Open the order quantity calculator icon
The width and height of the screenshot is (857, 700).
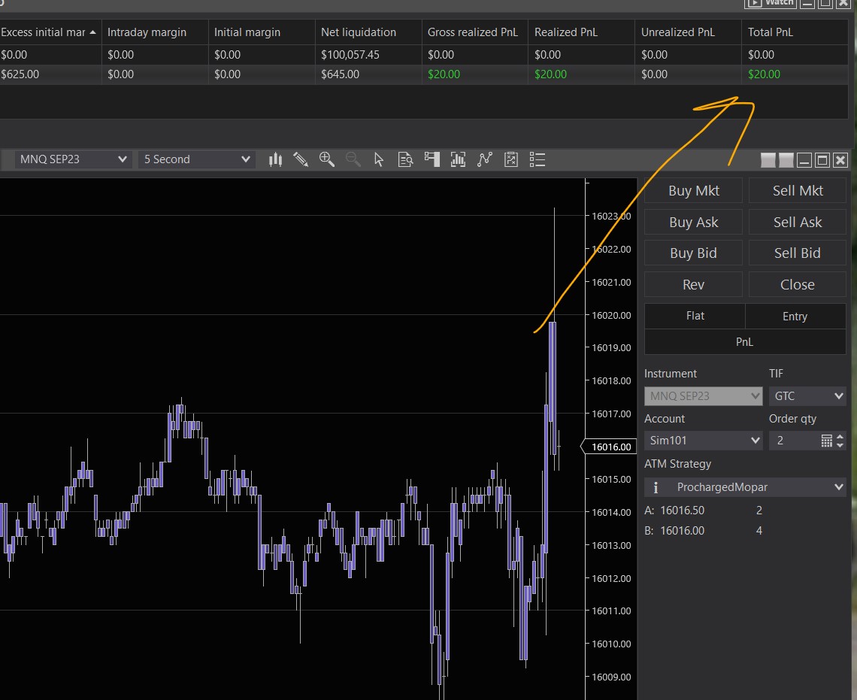click(x=826, y=441)
